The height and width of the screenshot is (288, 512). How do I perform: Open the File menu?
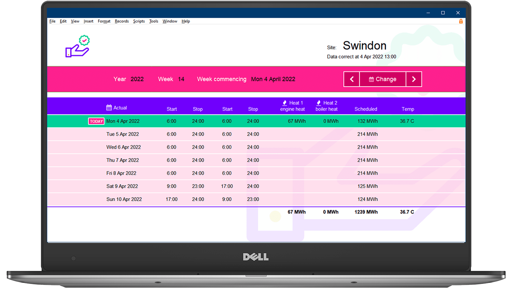tap(52, 21)
